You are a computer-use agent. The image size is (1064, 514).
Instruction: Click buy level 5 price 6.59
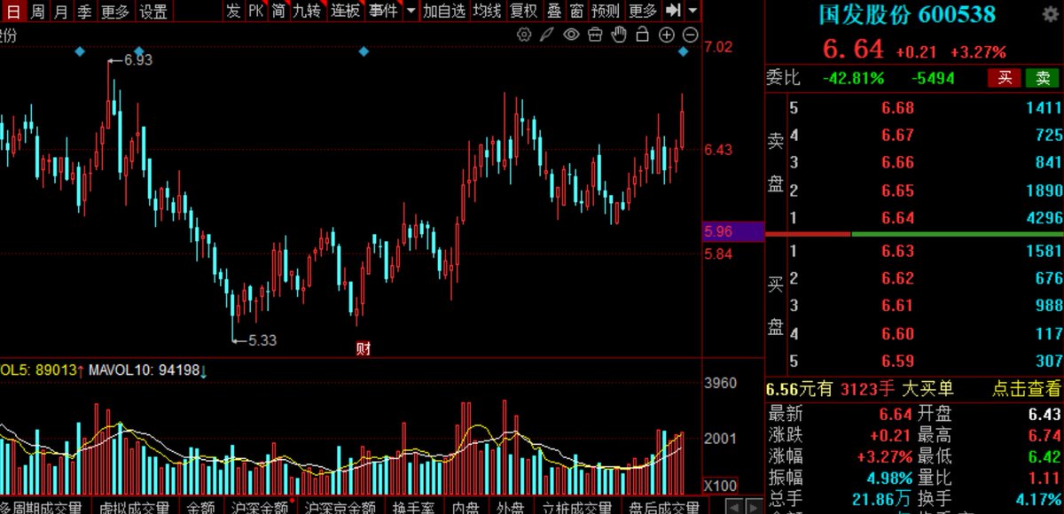pos(897,362)
